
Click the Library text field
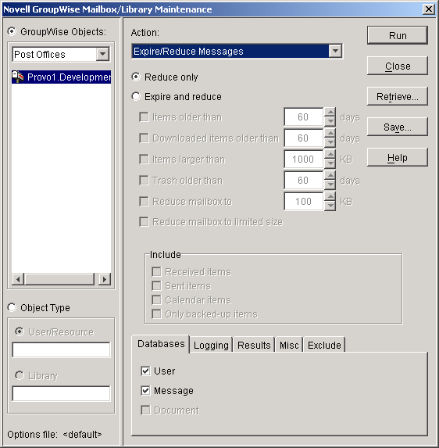(61, 393)
